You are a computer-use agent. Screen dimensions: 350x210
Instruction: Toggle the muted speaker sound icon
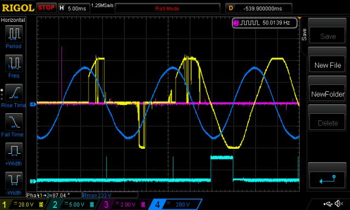pos(339,203)
